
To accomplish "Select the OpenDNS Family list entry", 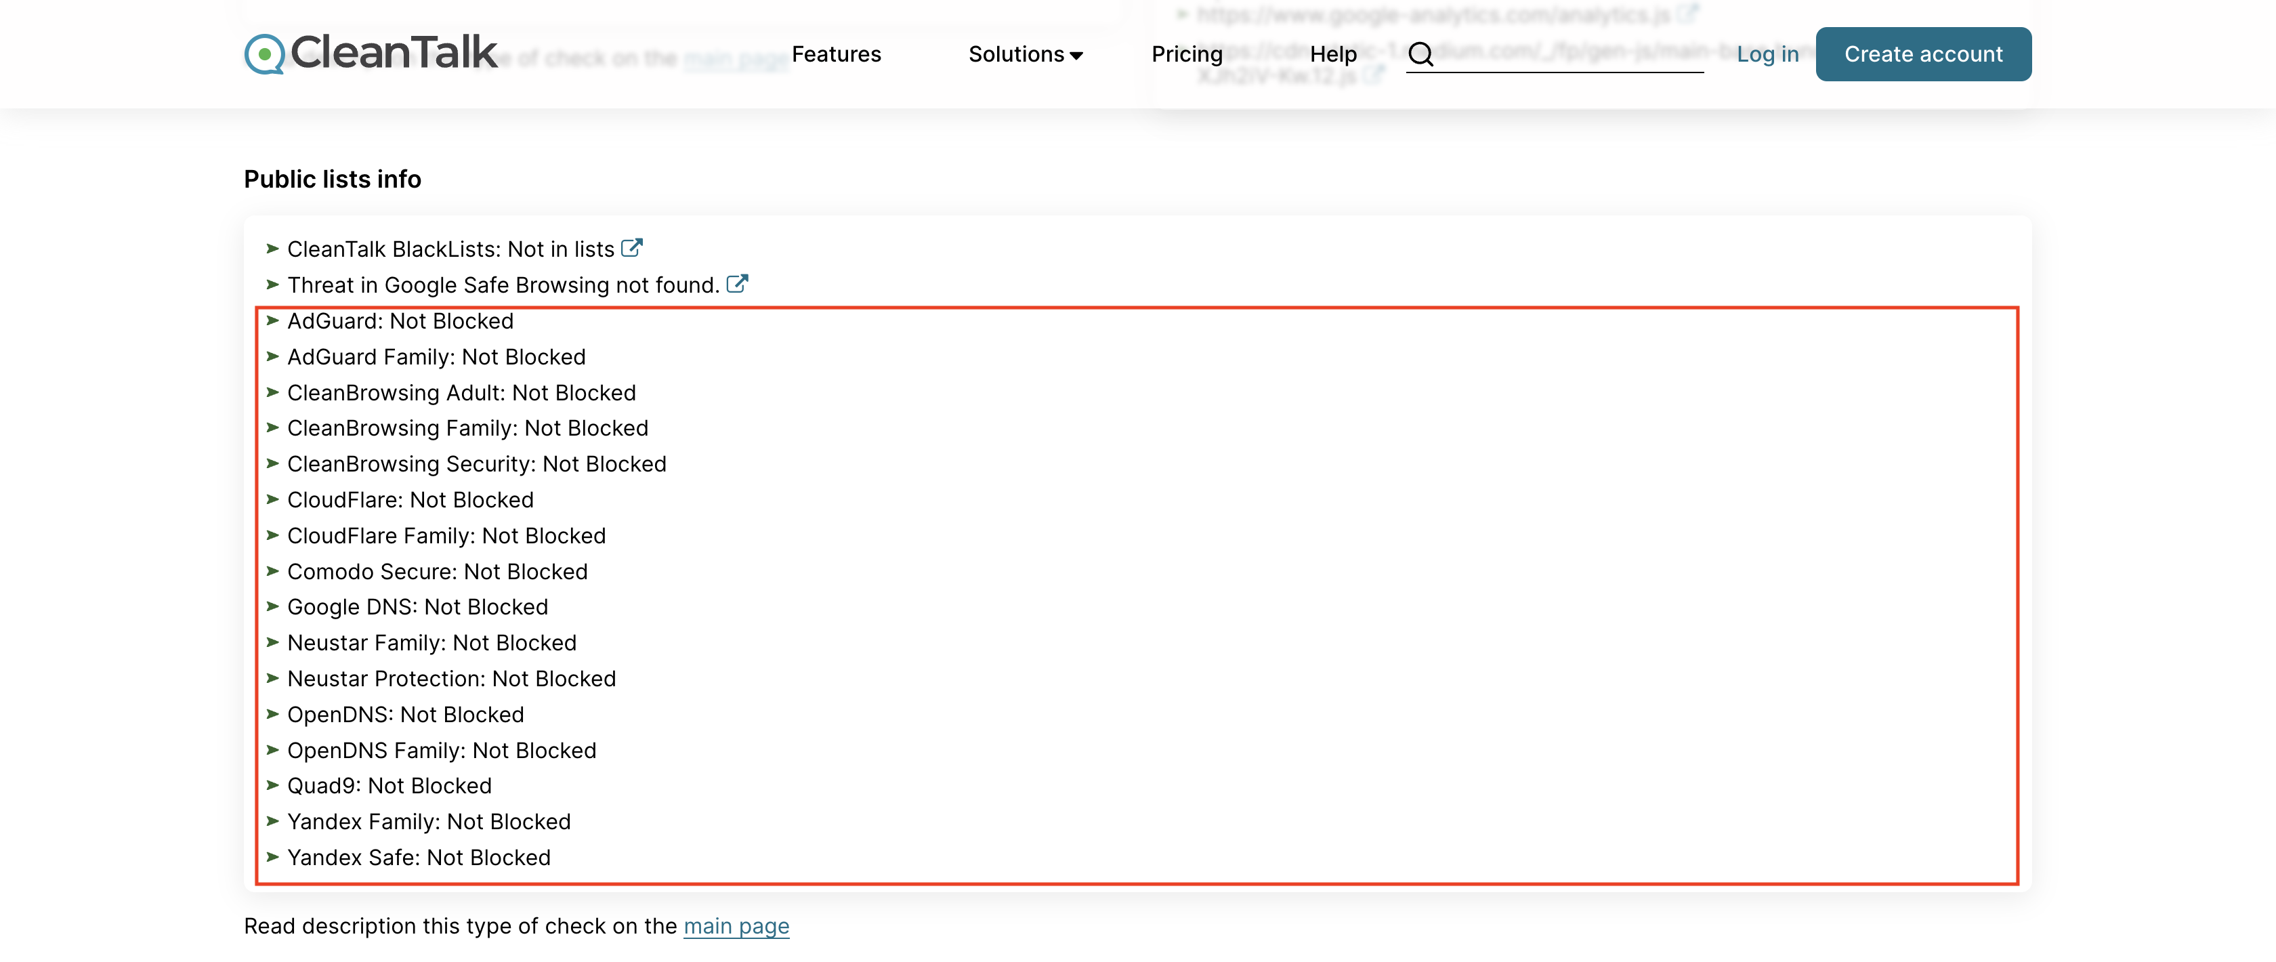I will click(442, 750).
